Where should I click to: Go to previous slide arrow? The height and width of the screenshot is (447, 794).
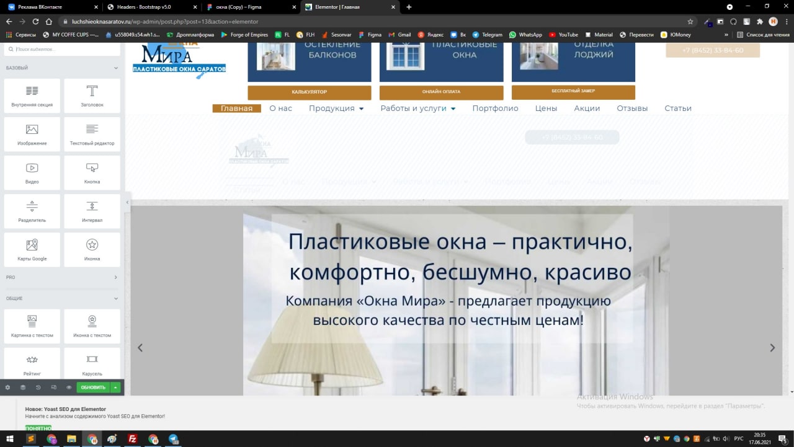click(140, 348)
